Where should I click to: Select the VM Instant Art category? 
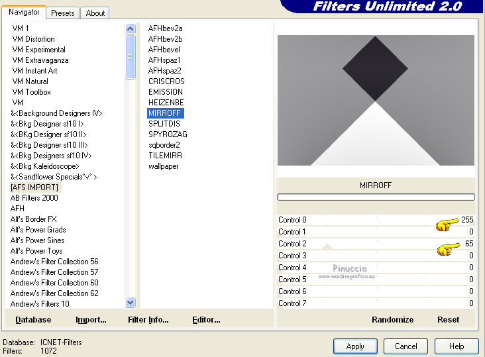coord(34,70)
